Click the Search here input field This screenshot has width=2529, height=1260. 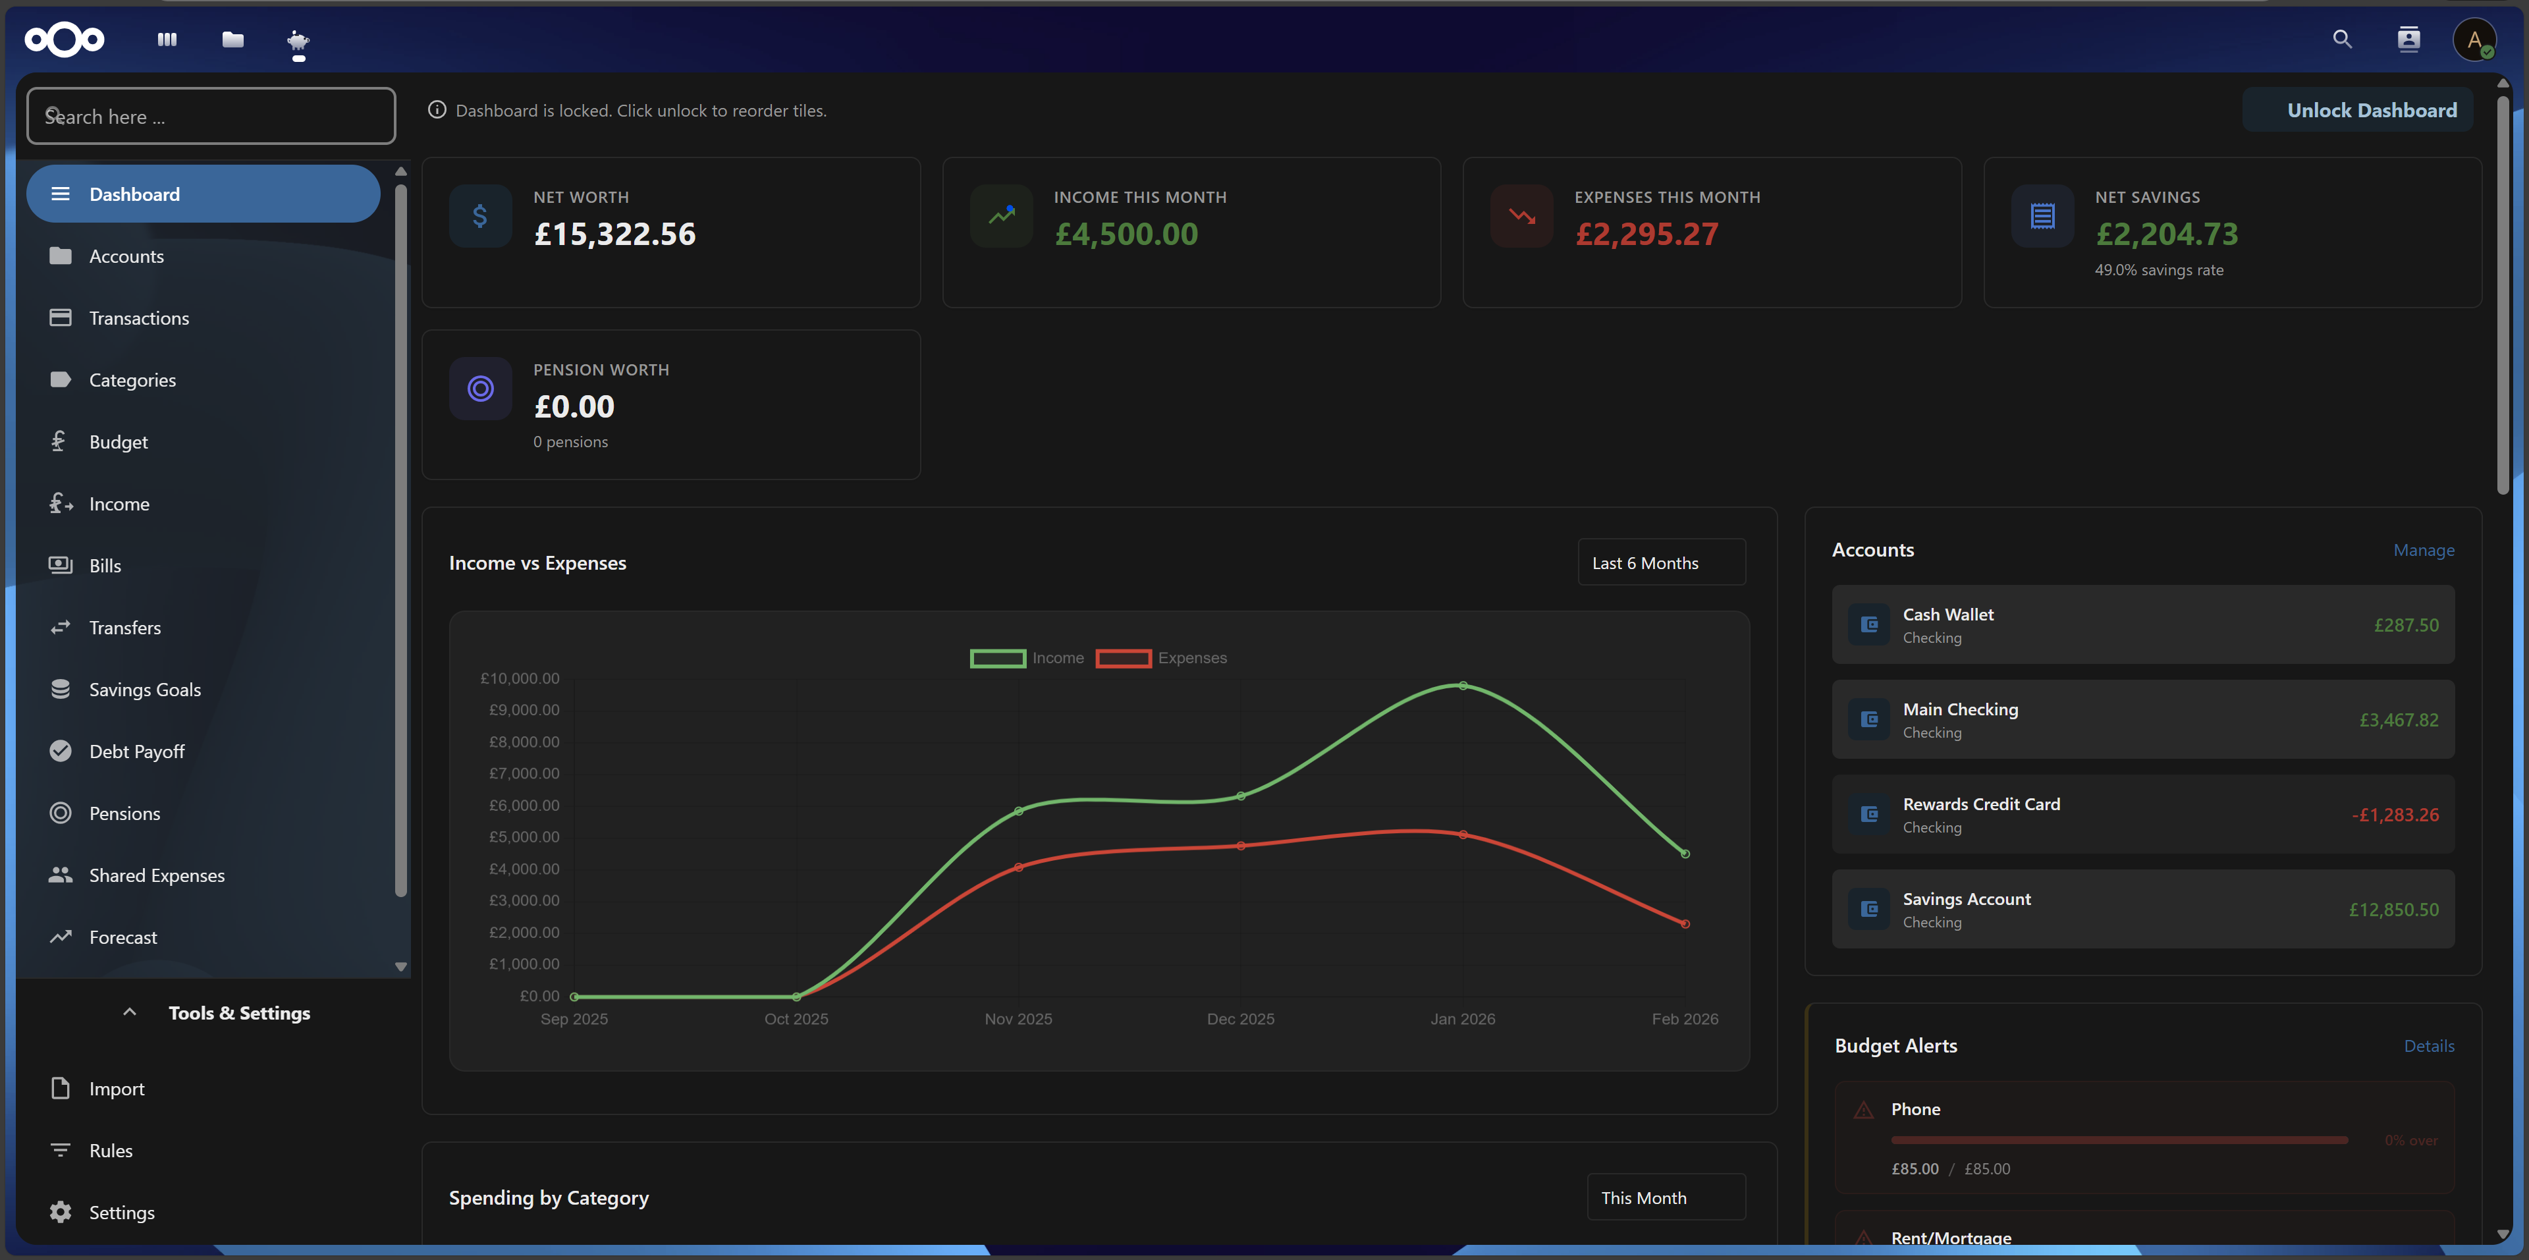point(211,117)
